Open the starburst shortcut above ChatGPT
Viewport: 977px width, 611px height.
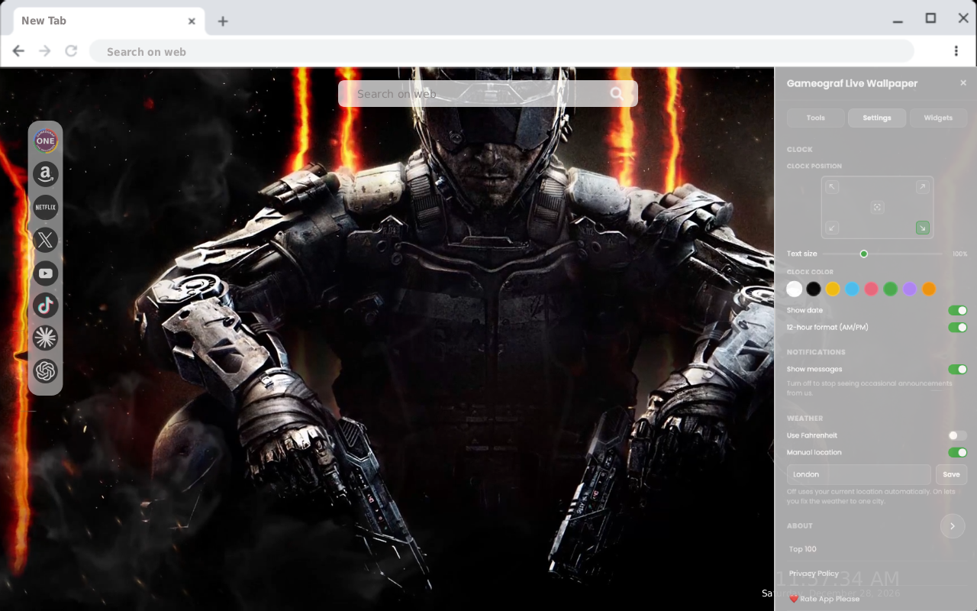[46, 338]
